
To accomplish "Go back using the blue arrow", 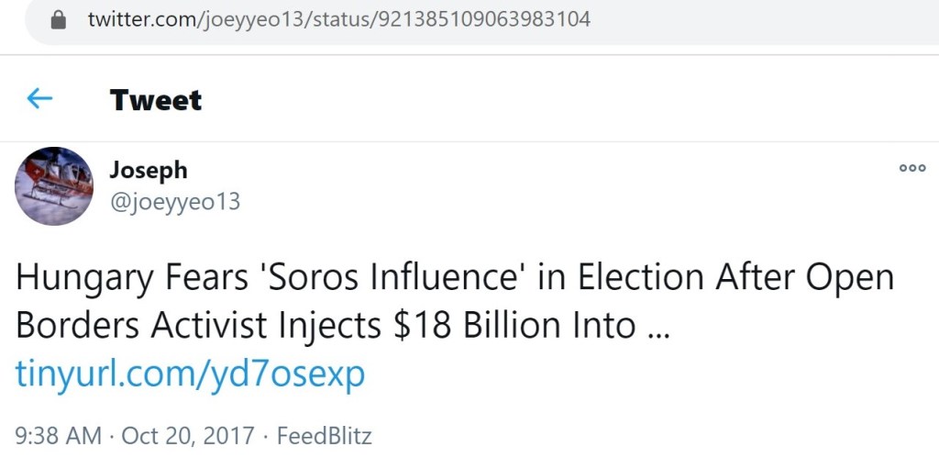I will (39, 98).
